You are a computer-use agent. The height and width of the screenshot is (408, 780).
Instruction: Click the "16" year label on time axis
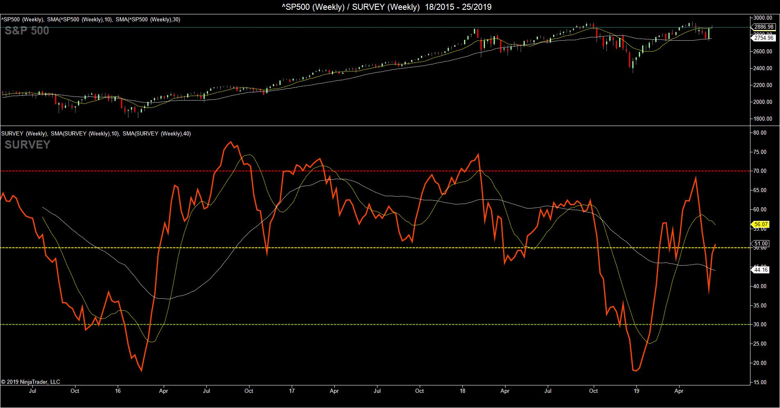click(118, 391)
